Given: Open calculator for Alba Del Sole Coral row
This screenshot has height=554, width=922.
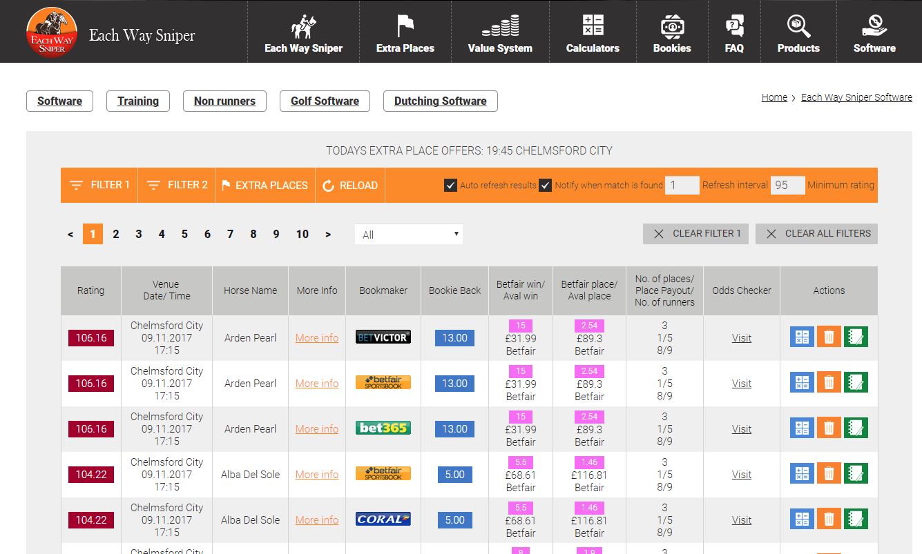Looking at the screenshot, I should pos(802,519).
